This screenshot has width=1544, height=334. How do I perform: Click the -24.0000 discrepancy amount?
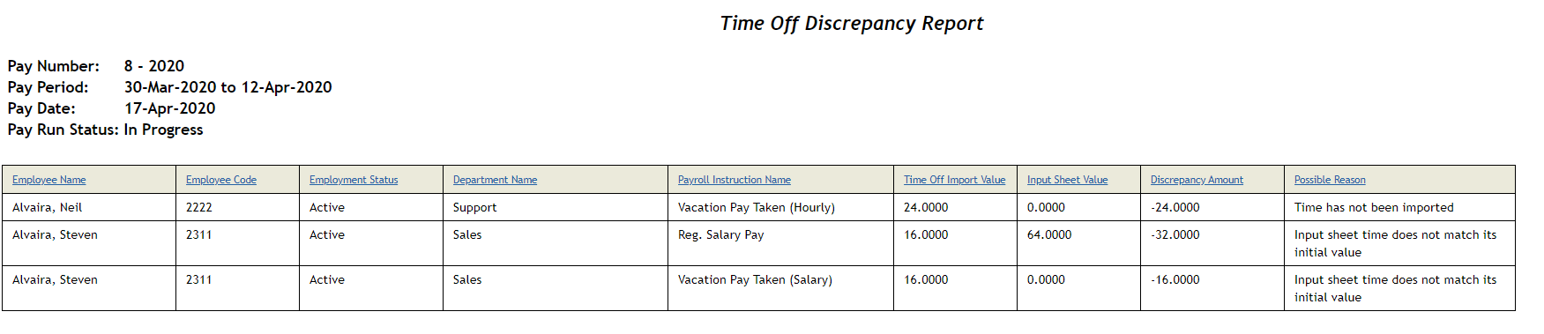[1175, 207]
